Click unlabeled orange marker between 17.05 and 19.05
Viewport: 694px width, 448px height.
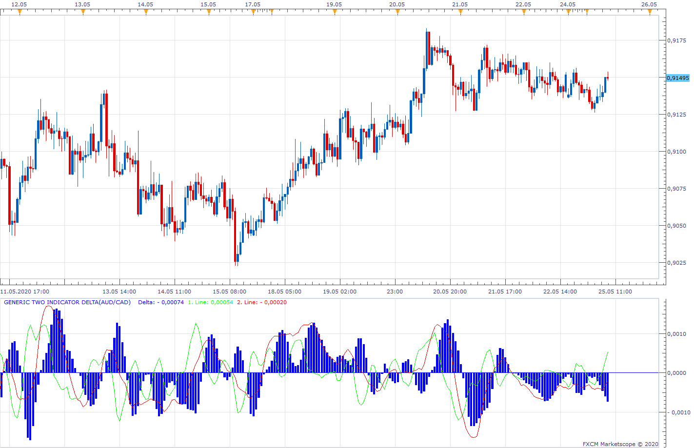(272, 12)
